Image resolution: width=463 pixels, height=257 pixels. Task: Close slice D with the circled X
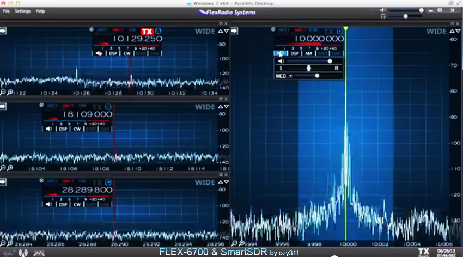click(x=273, y=29)
